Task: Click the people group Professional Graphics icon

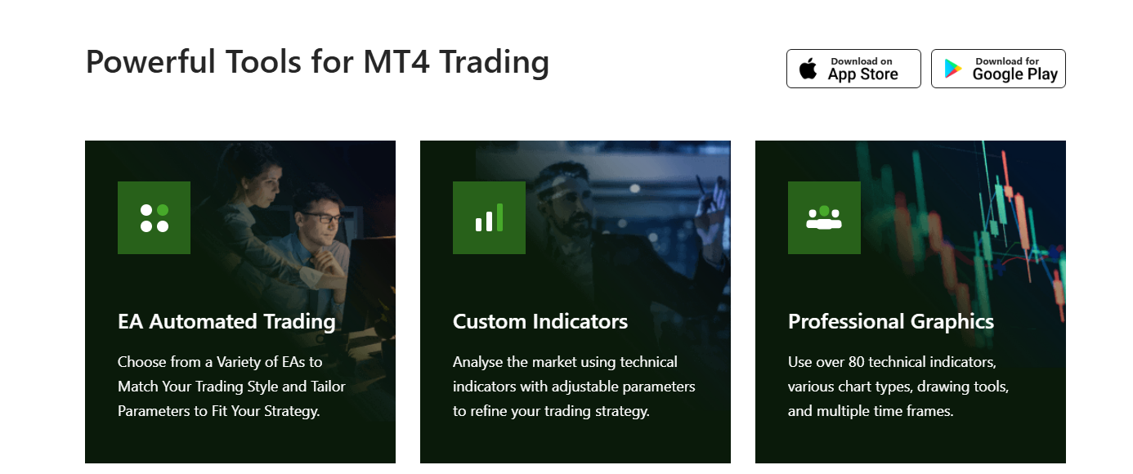Action: click(824, 217)
